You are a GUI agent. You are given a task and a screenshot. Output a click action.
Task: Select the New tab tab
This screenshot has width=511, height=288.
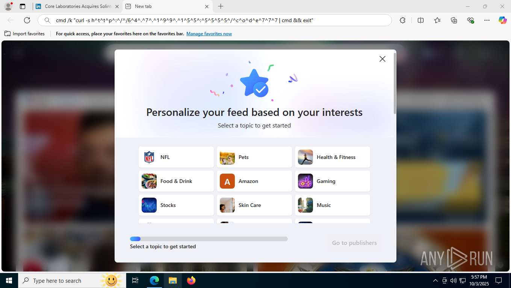(x=168, y=6)
